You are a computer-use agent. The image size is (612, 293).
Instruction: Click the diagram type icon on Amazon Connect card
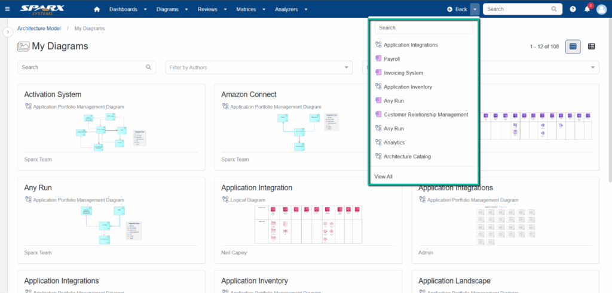click(225, 106)
